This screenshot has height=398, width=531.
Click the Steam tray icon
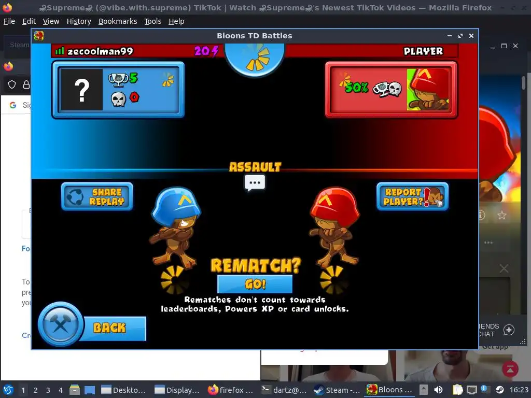click(500, 390)
